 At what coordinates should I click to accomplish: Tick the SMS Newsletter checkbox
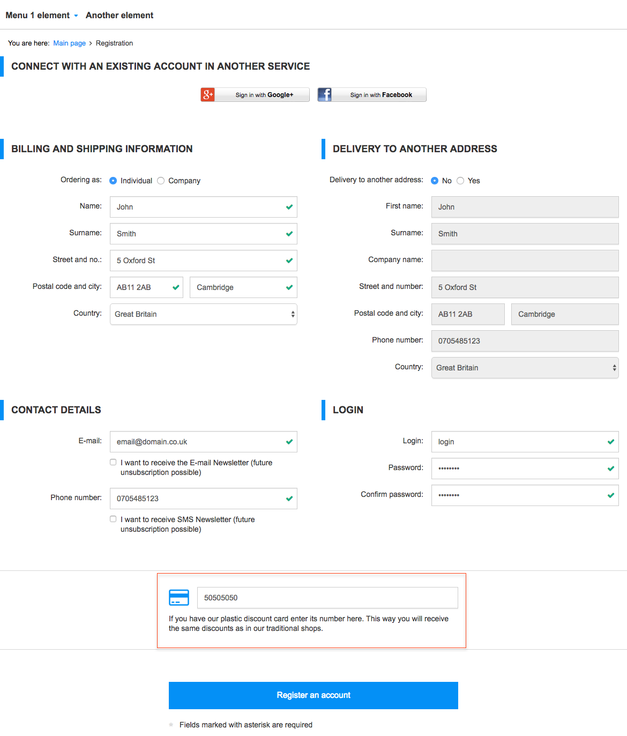[x=113, y=519]
